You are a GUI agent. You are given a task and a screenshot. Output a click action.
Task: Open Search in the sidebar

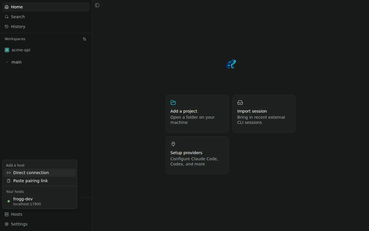[x=46, y=17]
